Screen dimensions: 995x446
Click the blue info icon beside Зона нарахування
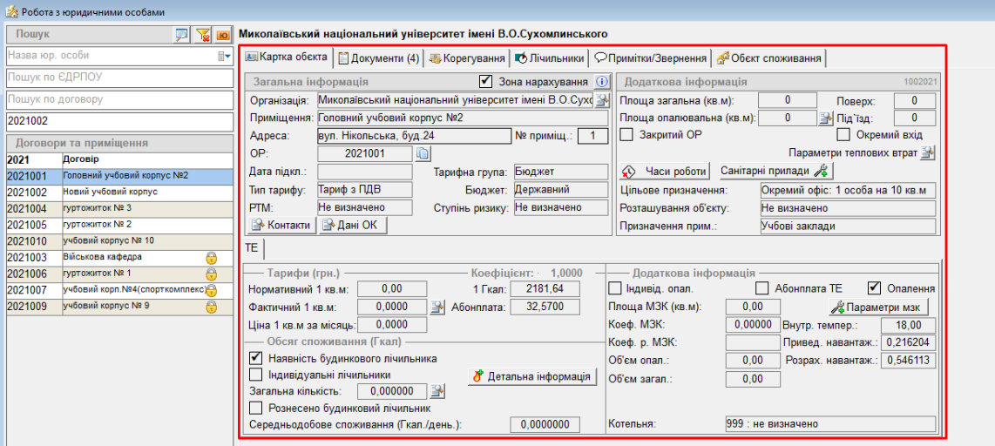click(x=601, y=81)
